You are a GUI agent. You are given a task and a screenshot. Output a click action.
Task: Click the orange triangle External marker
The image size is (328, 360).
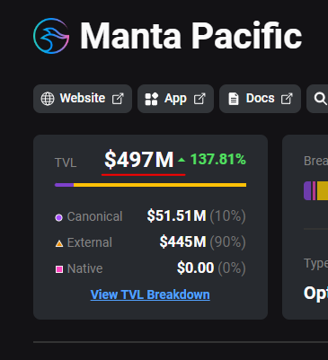[59, 243]
